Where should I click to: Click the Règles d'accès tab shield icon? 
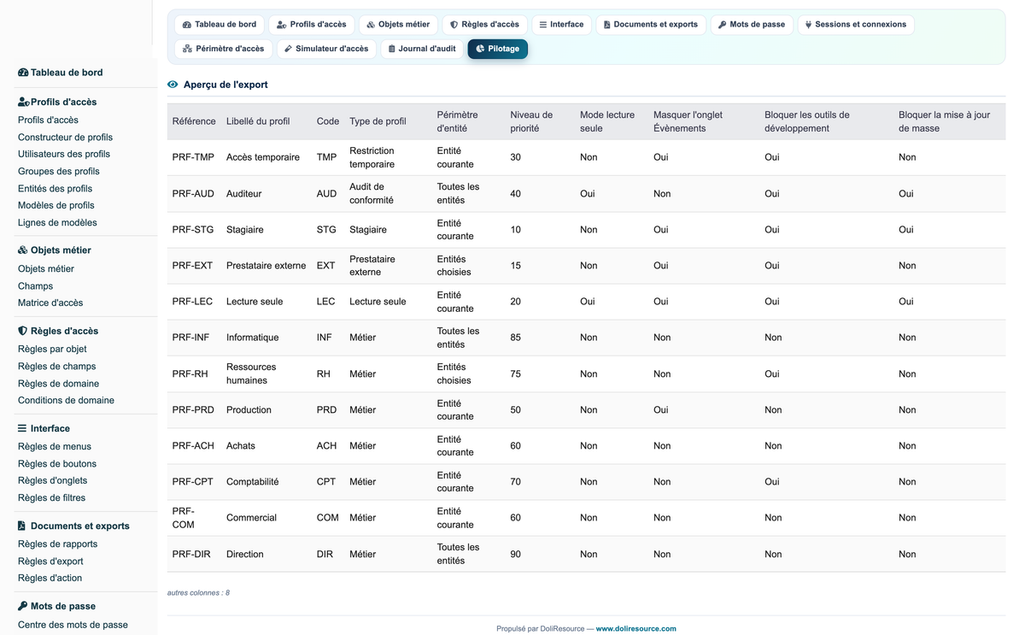tap(454, 25)
